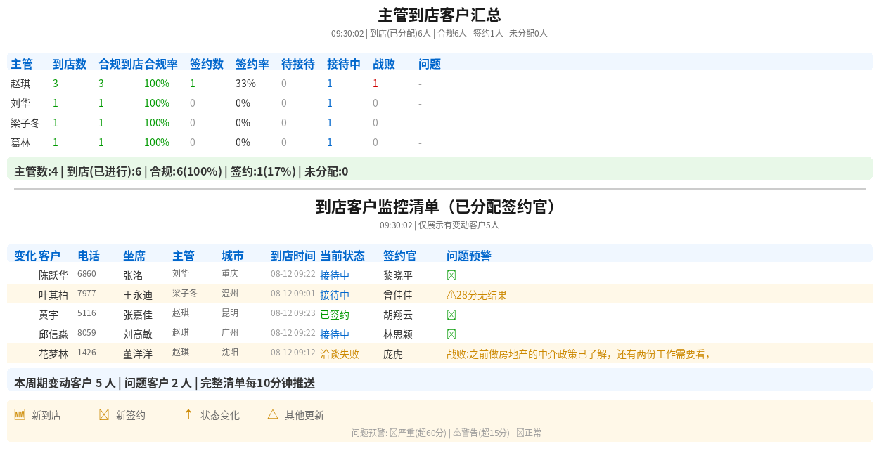Click the 合规到店 column header
The height and width of the screenshot is (472, 879).
tap(121, 64)
